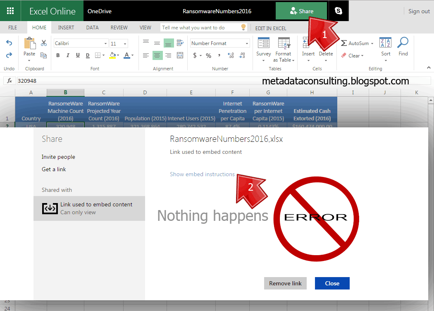Switch to the VIEW tab
This screenshot has height=311, width=434.
[145, 28]
